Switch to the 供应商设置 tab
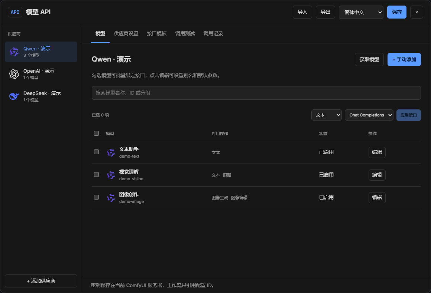This screenshot has width=431, height=293. pyautogui.click(x=126, y=33)
